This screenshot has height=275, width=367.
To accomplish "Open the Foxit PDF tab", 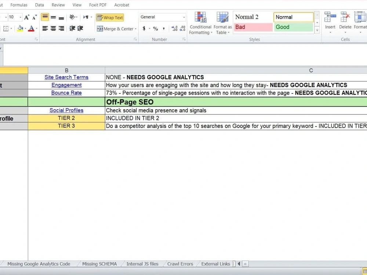I will [x=98, y=5].
